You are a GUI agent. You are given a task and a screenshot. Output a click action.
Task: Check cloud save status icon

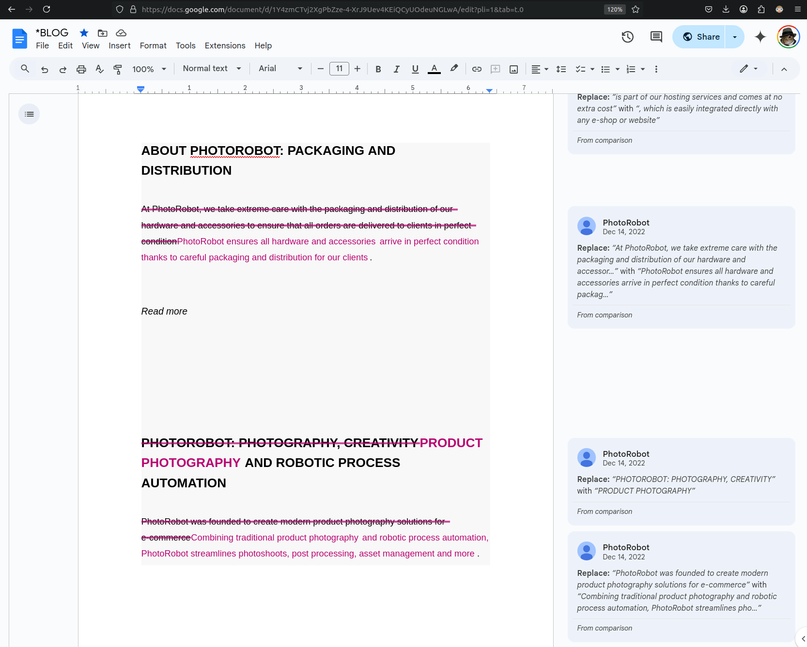click(121, 33)
